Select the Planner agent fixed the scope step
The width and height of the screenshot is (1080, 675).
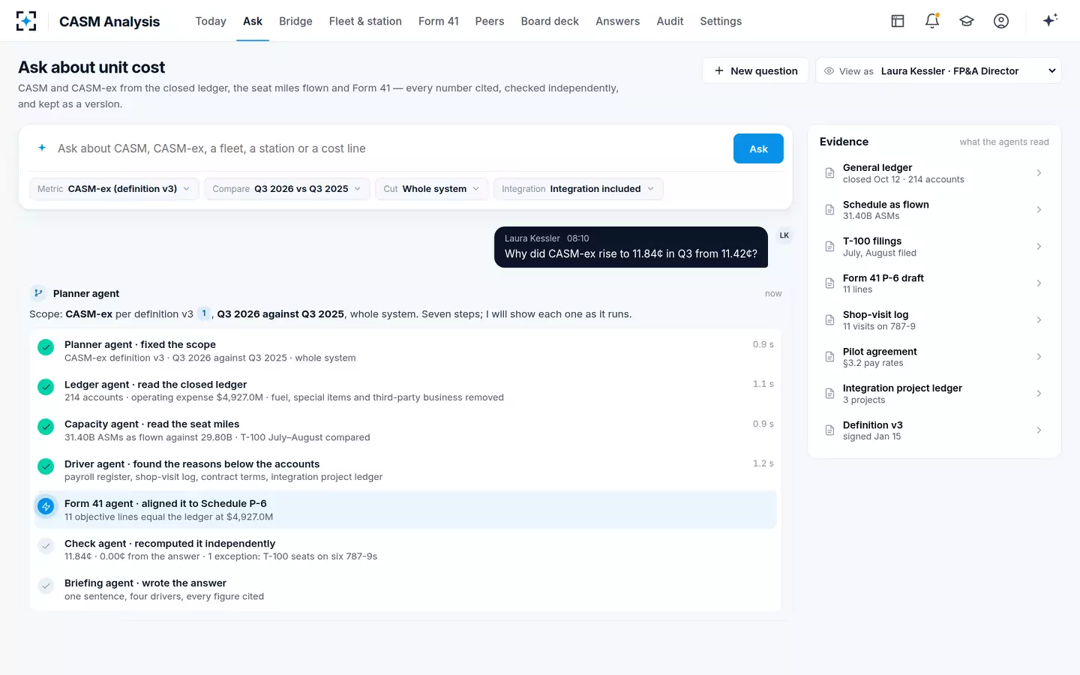(406, 351)
